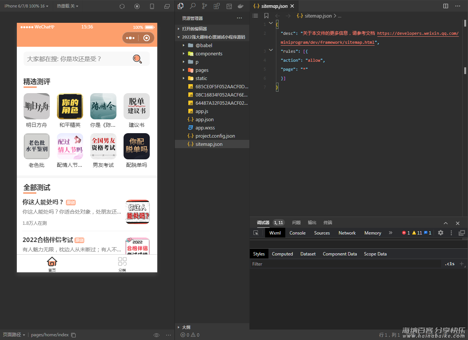Viewport: 468px width, 340px height.
Task: Click the docker whale icon
Action: [x=241, y=6]
